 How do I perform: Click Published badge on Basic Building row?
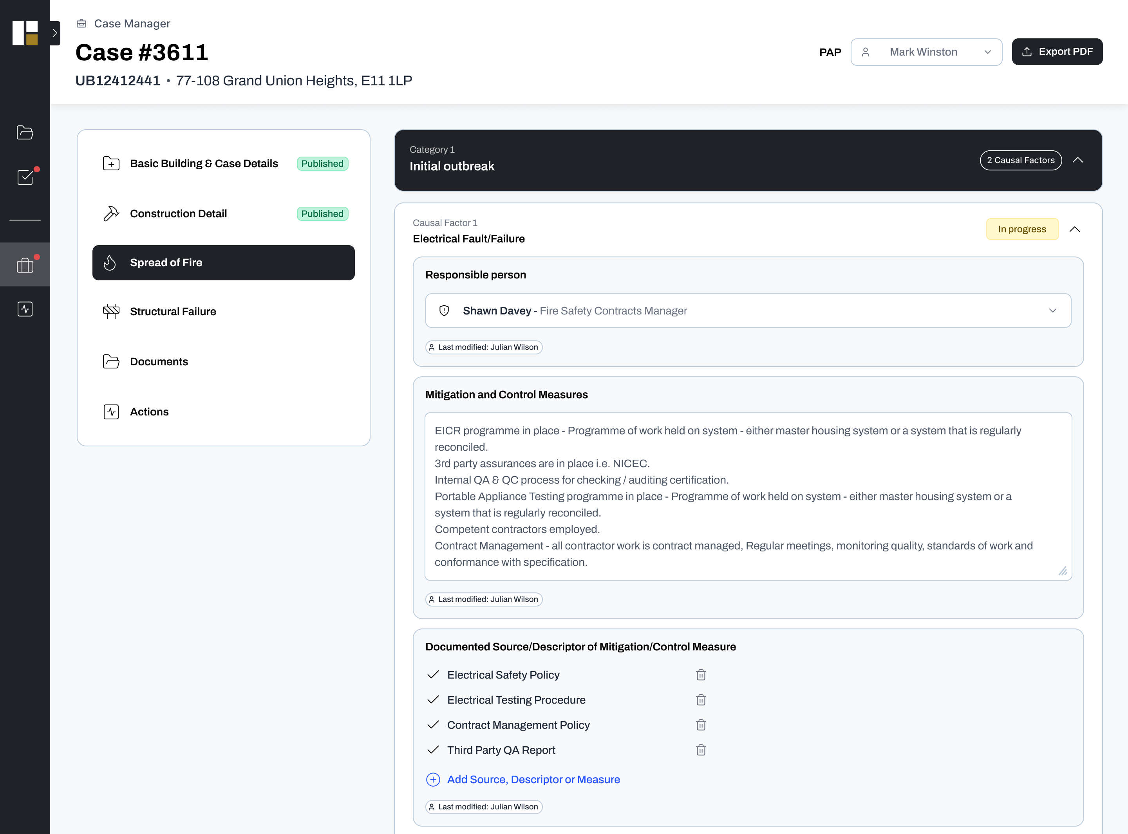pyautogui.click(x=322, y=164)
